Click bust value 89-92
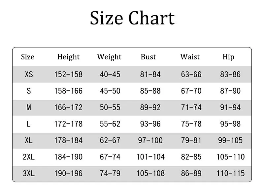This screenshot has width=264, height=196. tap(150, 108)
